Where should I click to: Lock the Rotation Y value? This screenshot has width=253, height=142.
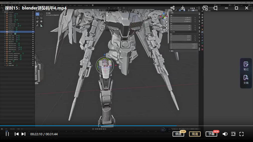[x=195, y=28]
